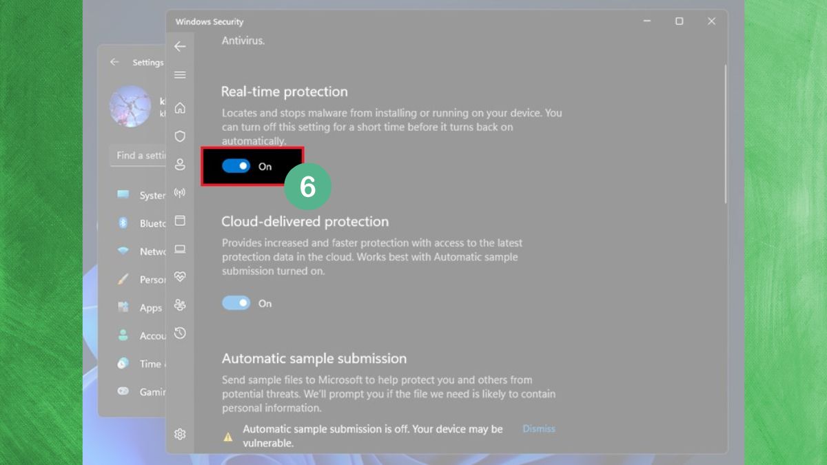This screenshot has width=827, height=465.
Task: Focus the Find a setting search box
Action: click(x=138, y=156)
